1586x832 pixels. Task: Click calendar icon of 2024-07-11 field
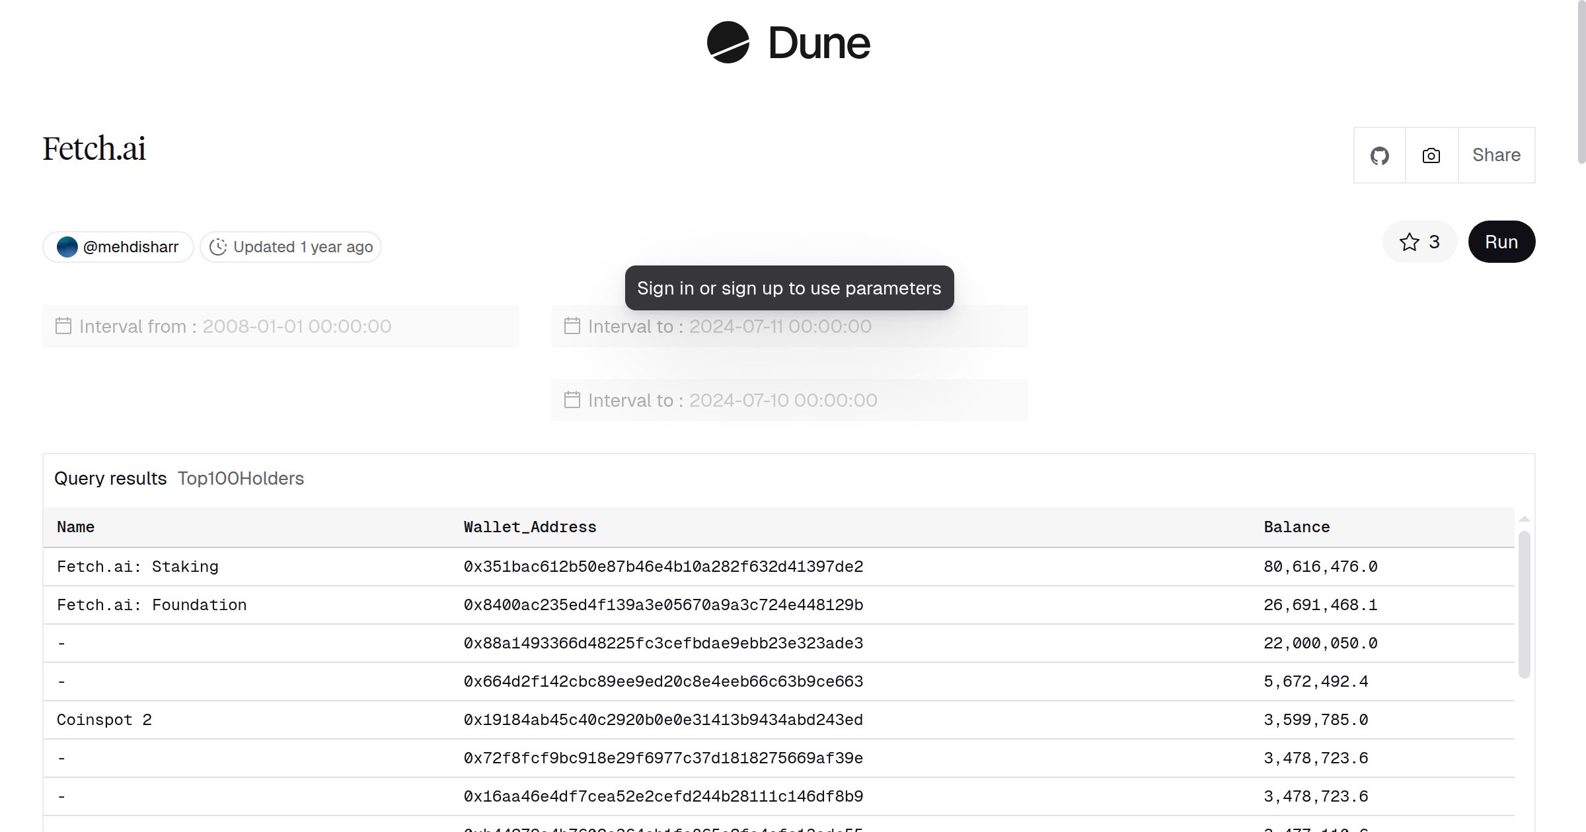(x=572, y=326)
